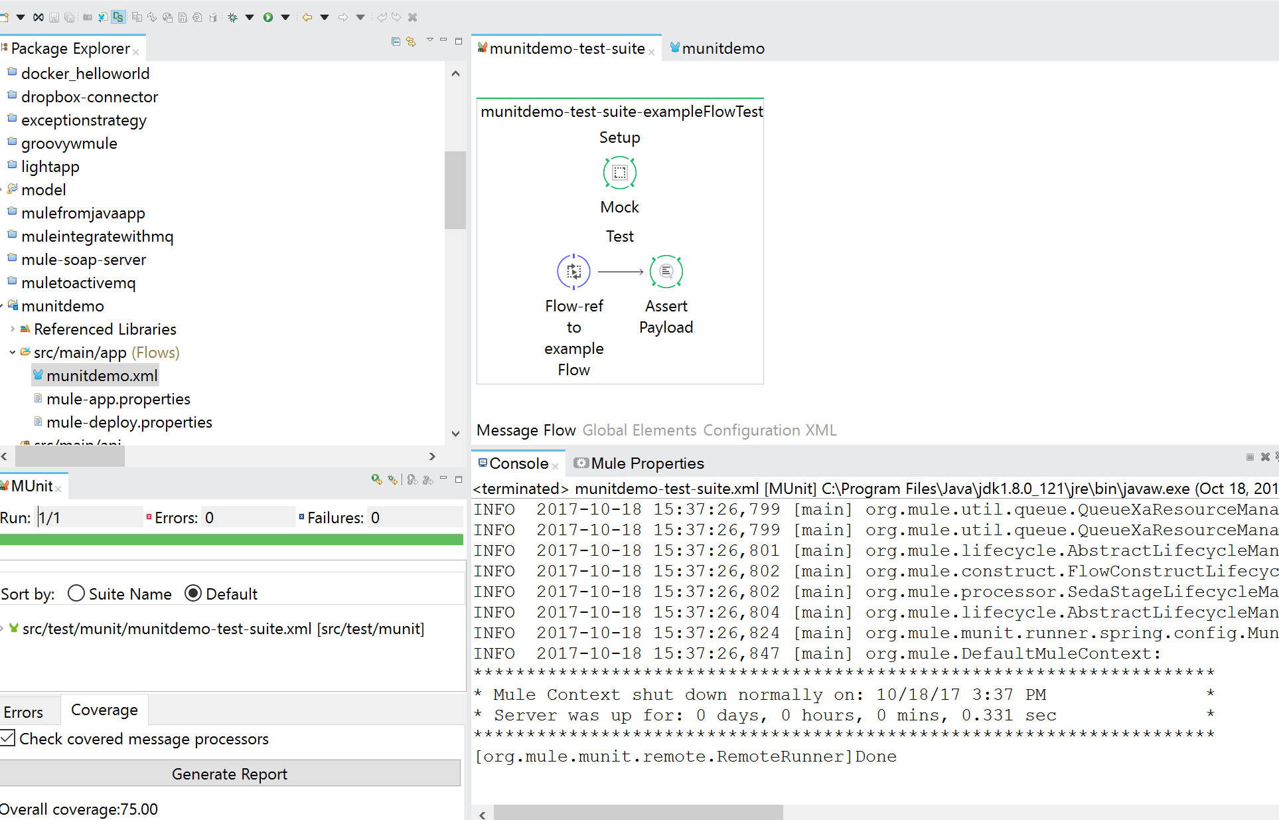Select the Flow-ref to example Flow icon
Screen dimensions: 1279x820
pyautogui.click(x=573, y=272)
